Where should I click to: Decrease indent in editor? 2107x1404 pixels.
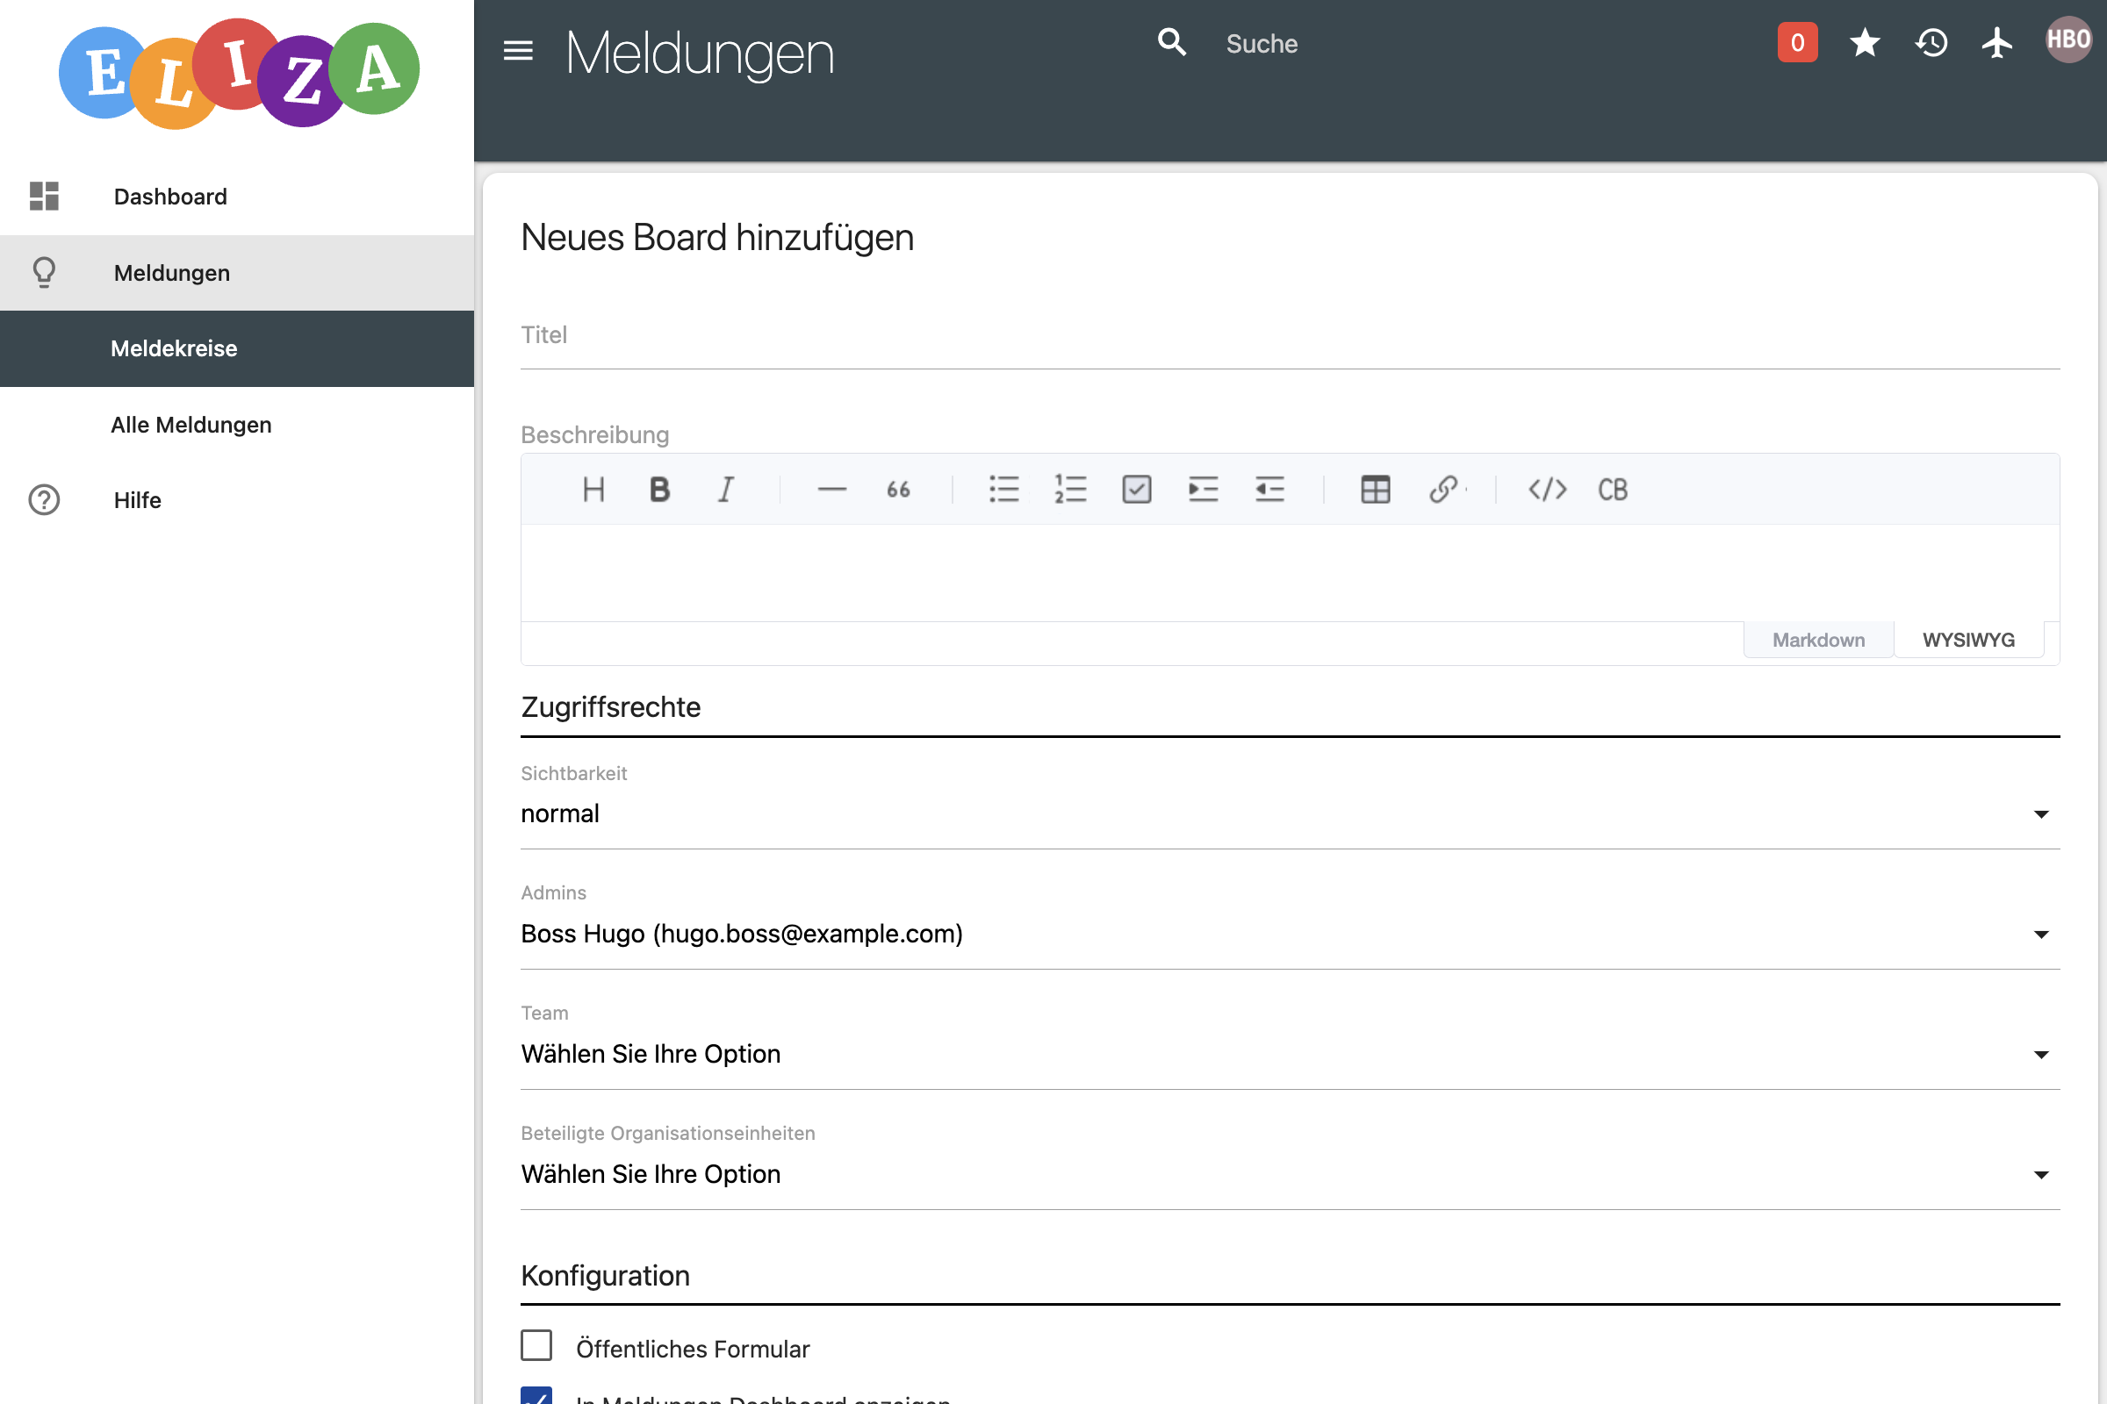click(1269, 490)
